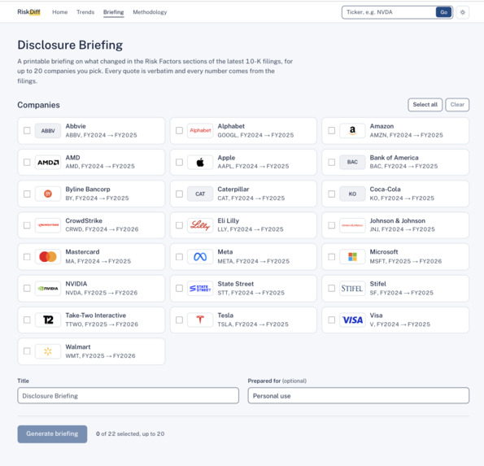Click the Clear button
Image resolution: width=484 pixels, height=466 pixels.
coord(457,105)
